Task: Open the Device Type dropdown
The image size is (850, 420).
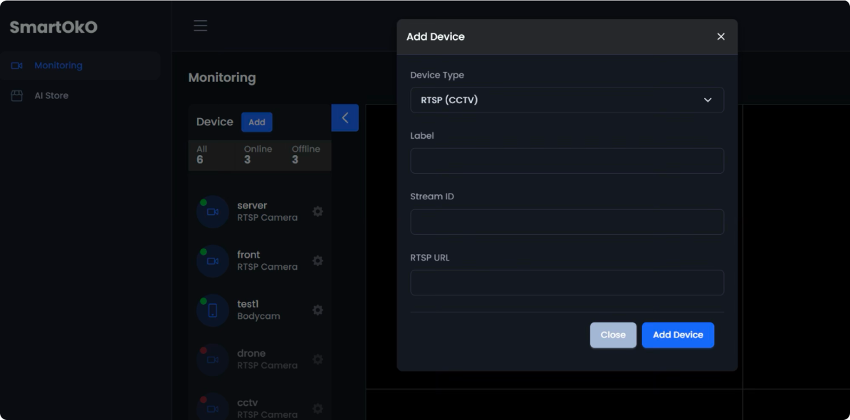Action: pyautogui.click(x=567, y=100)
